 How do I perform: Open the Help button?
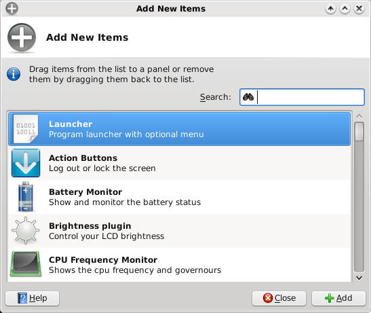click(x=32, y=298)
